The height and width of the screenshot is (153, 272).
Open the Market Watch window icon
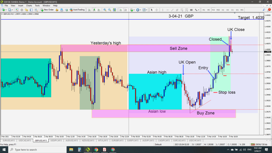[17, 10]
